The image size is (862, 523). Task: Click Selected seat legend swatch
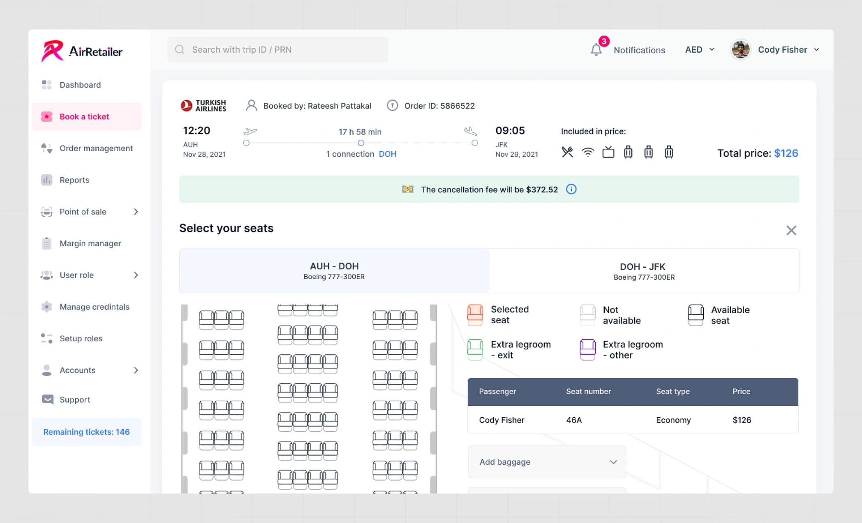[x=475, y=315]
